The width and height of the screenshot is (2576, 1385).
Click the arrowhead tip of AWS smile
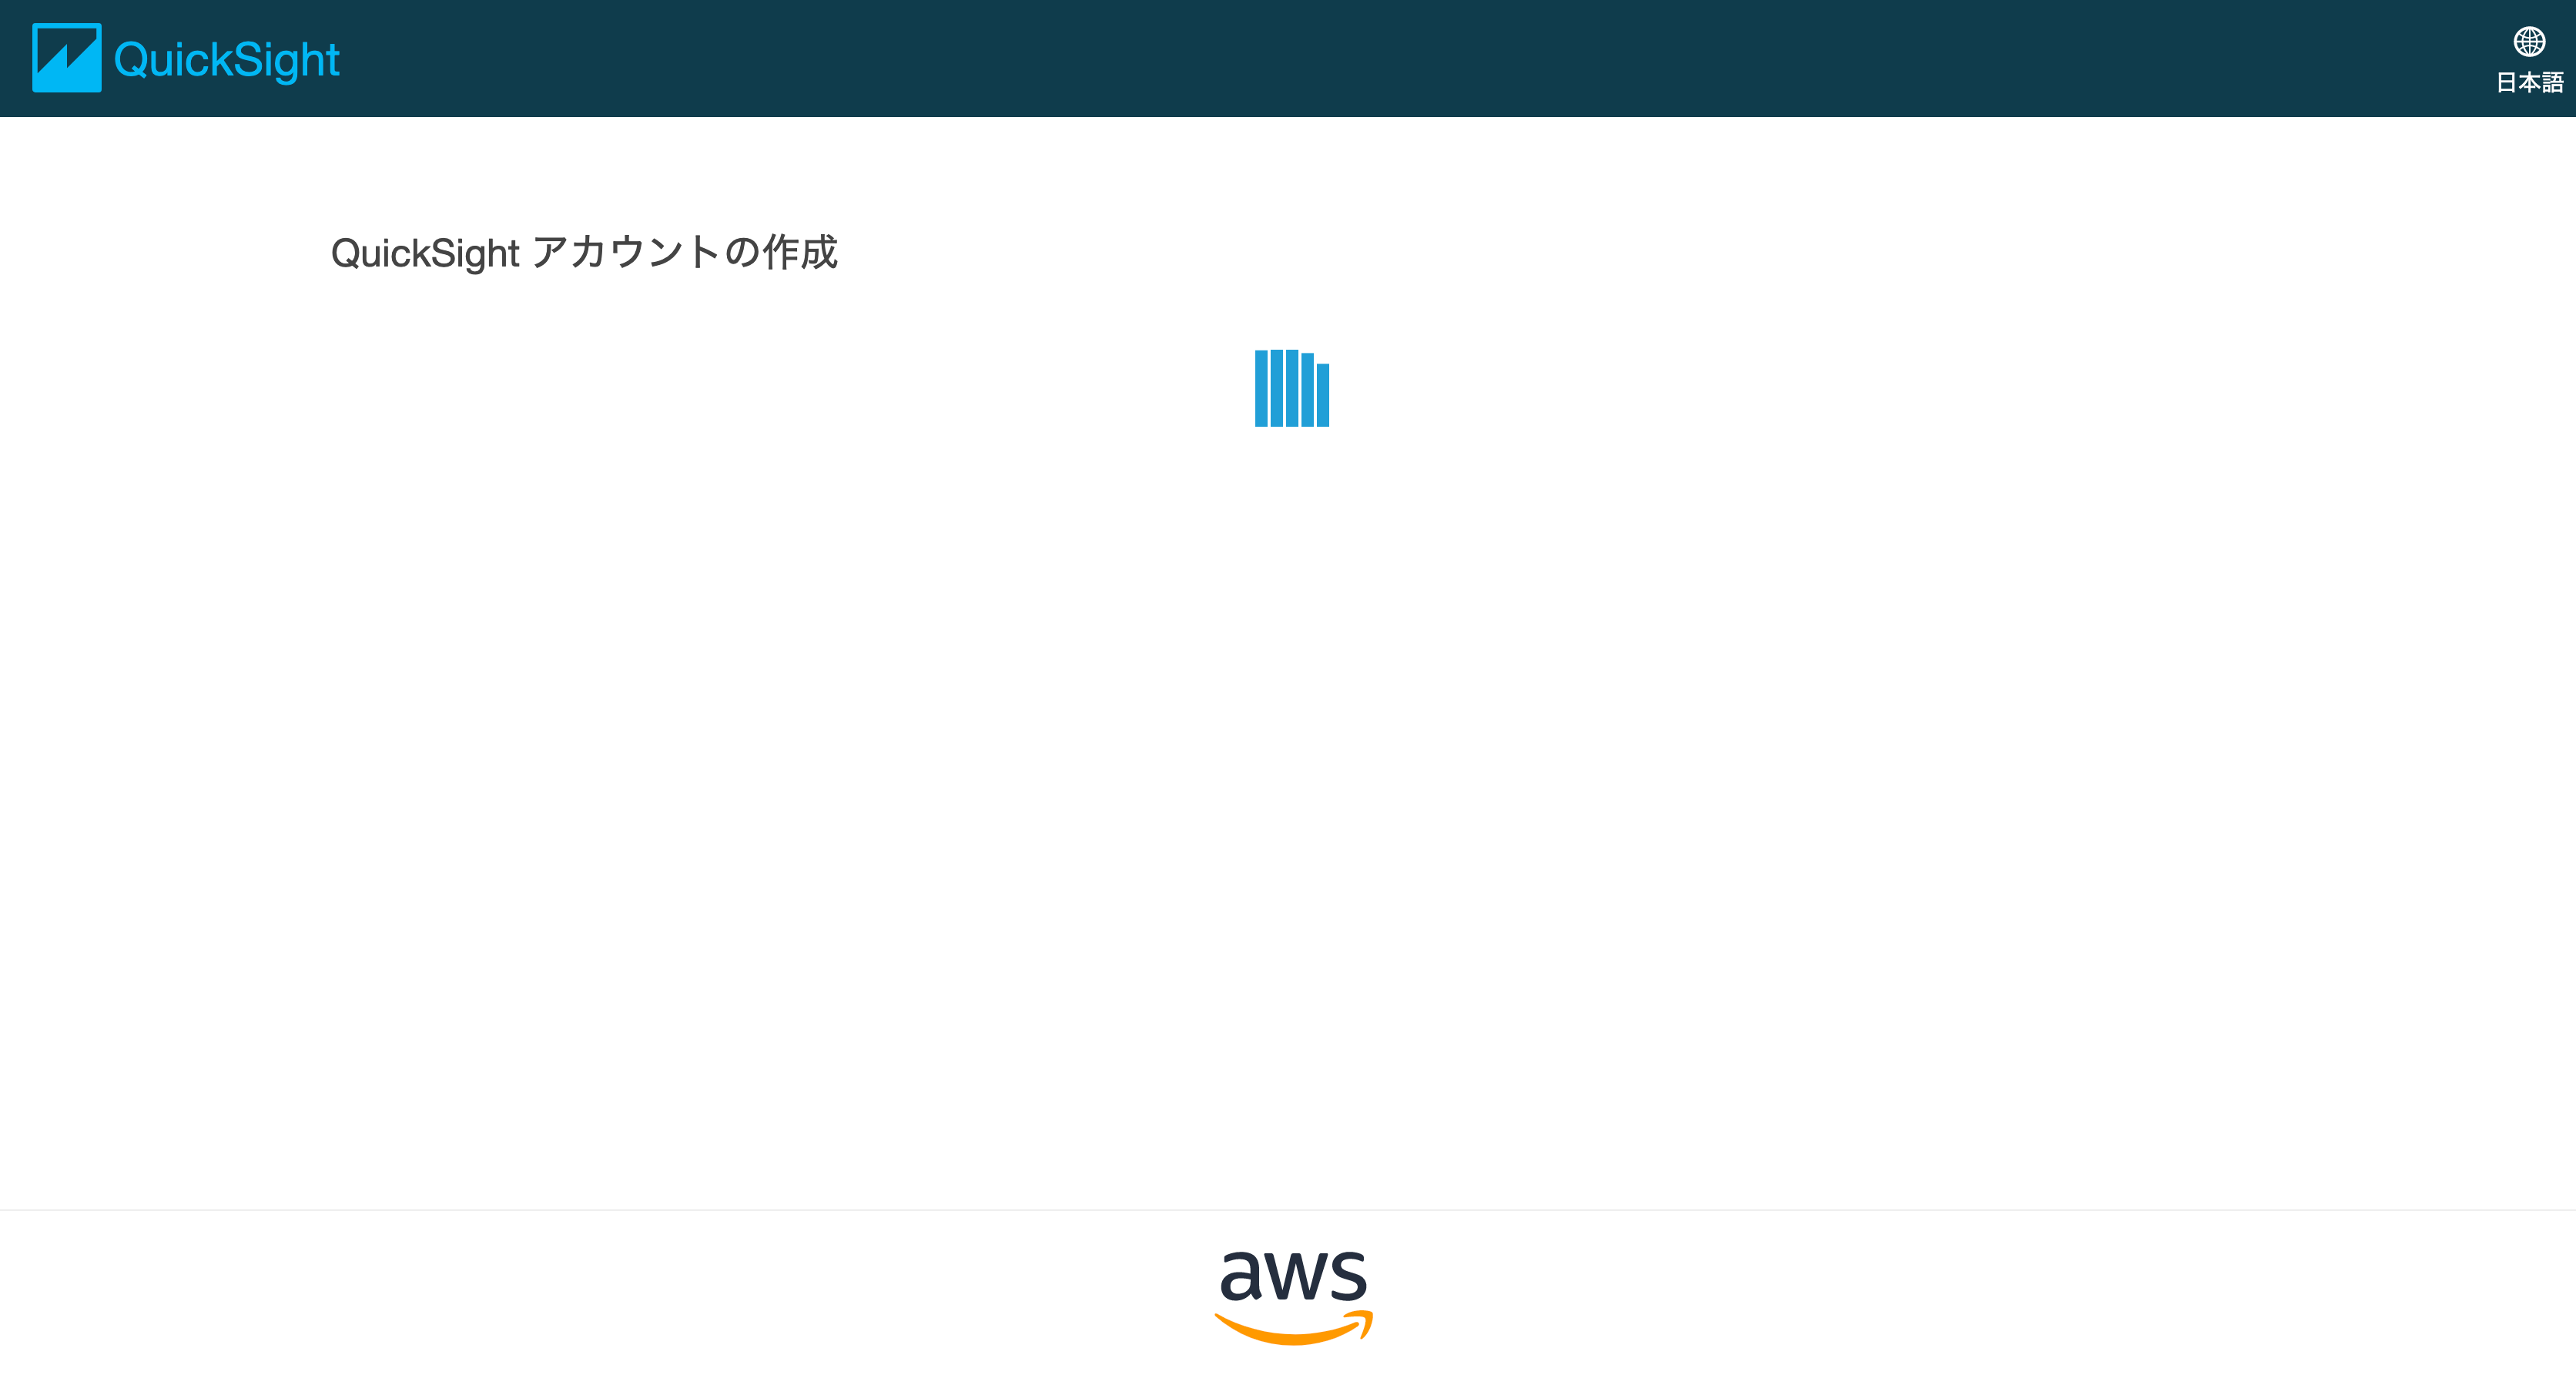[1362, 1322]
